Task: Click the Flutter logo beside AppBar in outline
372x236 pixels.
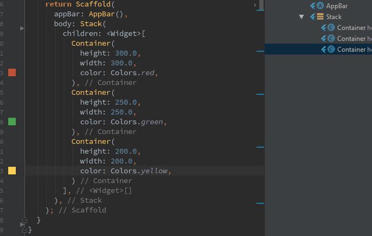Action: pos(313,6)
